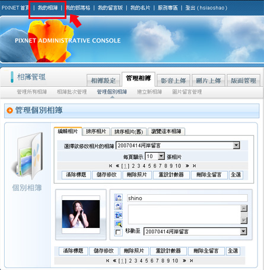Click the swap-image icon, third in photo icon column

(119, 215)
